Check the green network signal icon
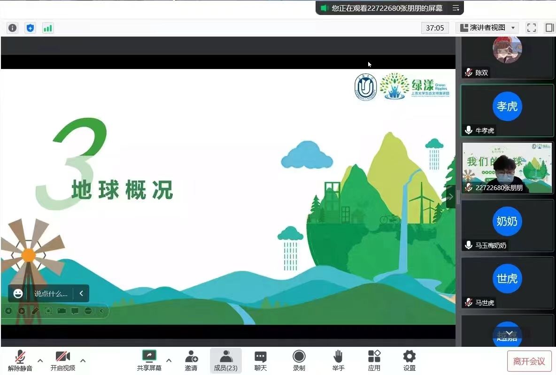556x375 pixels. [48, 28]
